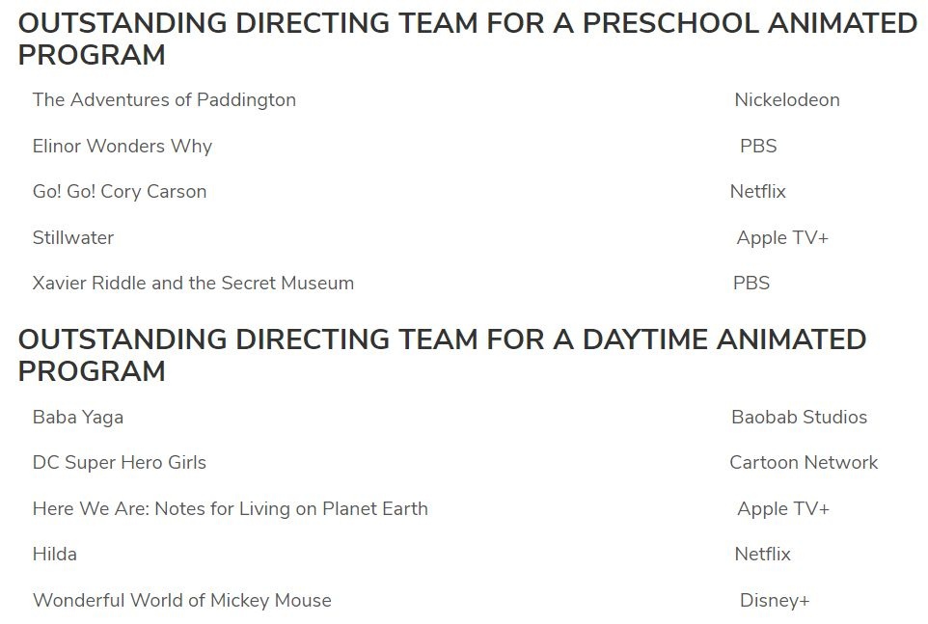Select Netflix next to Go! Go! Cory Carson
Viewport: 928px width, 624px height.
coord(758,192)
